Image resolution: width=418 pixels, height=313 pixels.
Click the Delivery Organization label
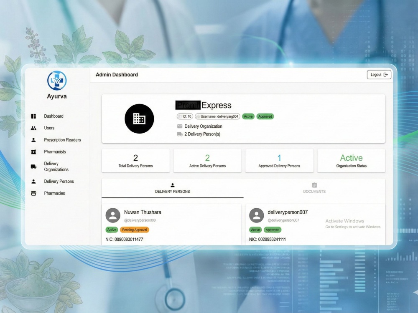coord(204,126)
